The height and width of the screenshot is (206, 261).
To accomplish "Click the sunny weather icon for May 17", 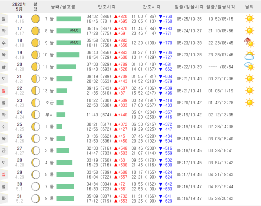I will point(250,31).
